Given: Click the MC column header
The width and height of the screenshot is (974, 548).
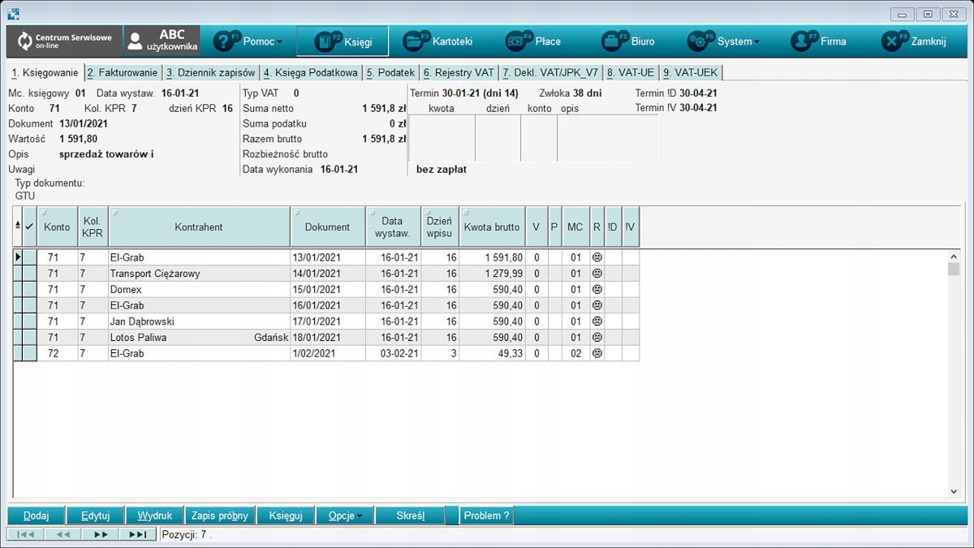Looking at the screenshot, I should click(575, 227).
